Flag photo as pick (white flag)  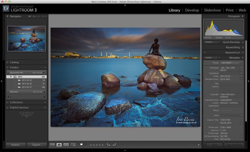81,145
